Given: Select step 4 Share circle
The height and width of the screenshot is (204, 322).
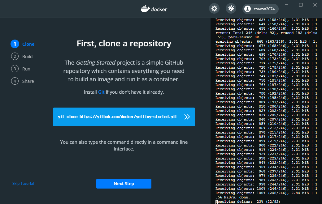Looking at the screenshot, I should pyautogui.click(x=15, y=81).
